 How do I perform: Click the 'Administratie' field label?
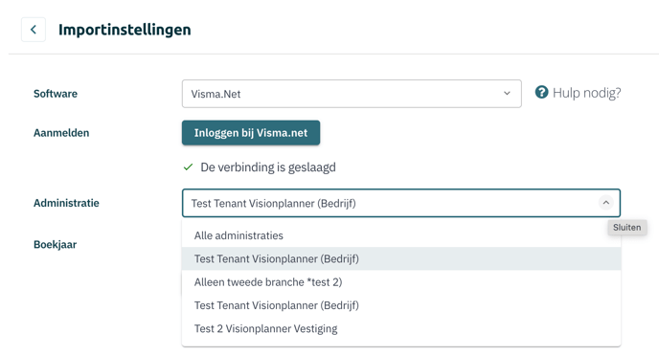pyautogui.click(x=66, y=203)
